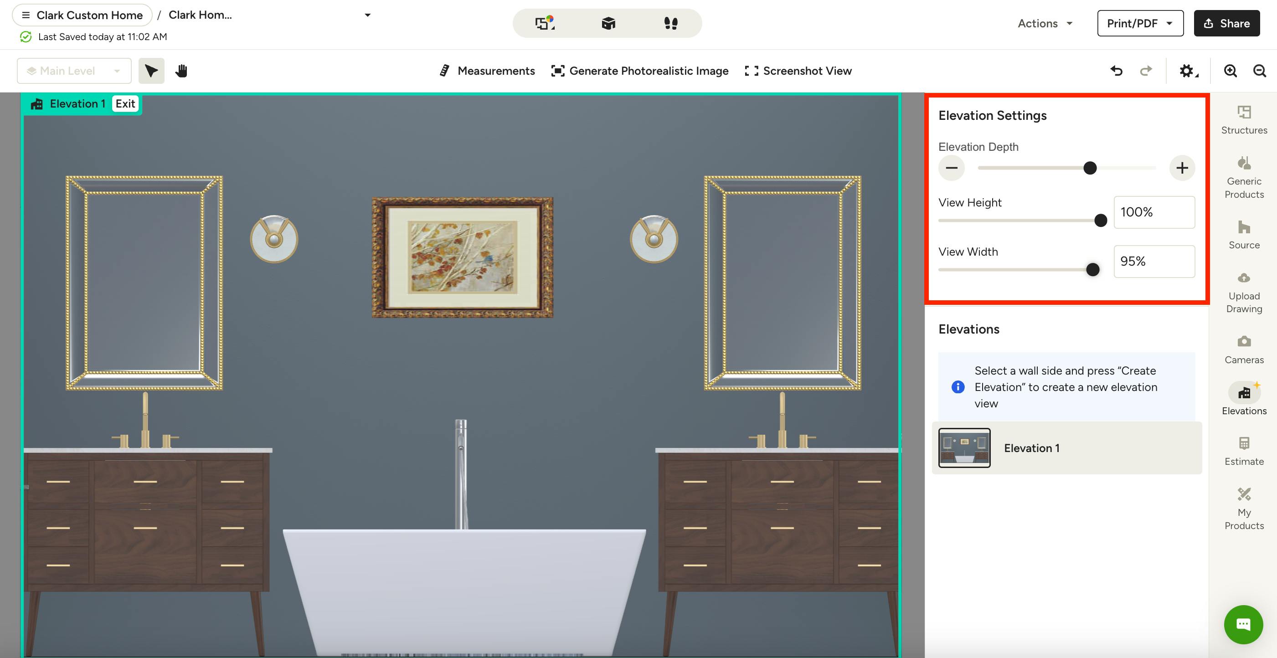Switch to 2D floor plan view
The width and height of the screenshot is (1277, 658).
pyautogui.click(x=544, y=23)
